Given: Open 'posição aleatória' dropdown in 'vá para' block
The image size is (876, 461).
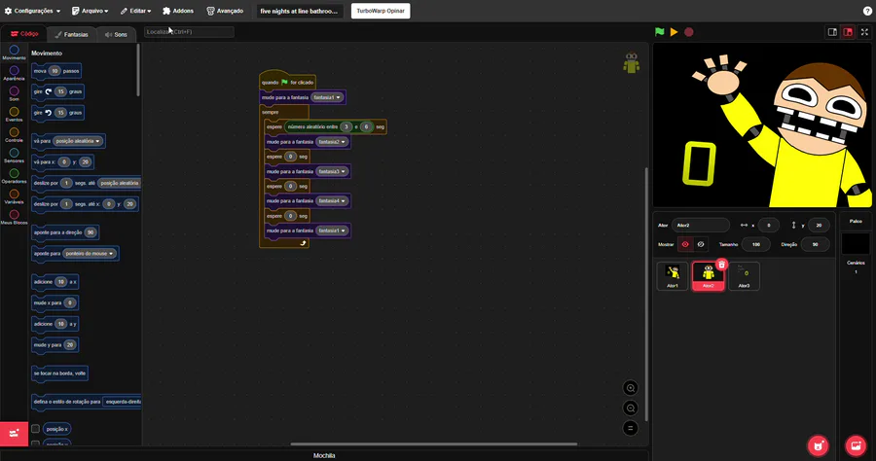Looking at the screenshot, I should click(78, 141).
